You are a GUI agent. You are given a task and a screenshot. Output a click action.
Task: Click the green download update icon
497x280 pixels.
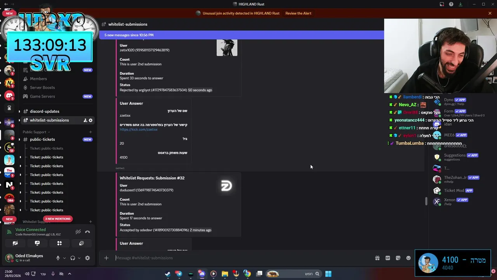[x=461, y=4]
